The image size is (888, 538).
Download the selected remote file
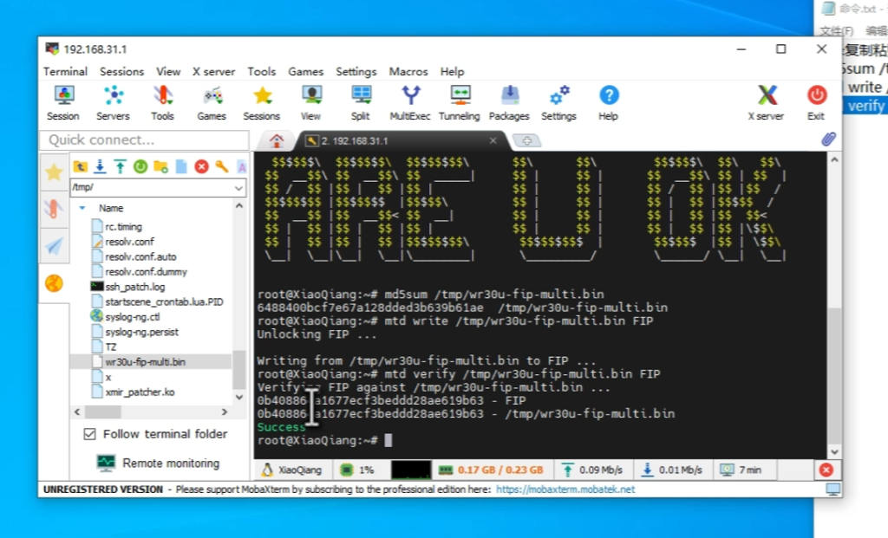coord(101,166)
